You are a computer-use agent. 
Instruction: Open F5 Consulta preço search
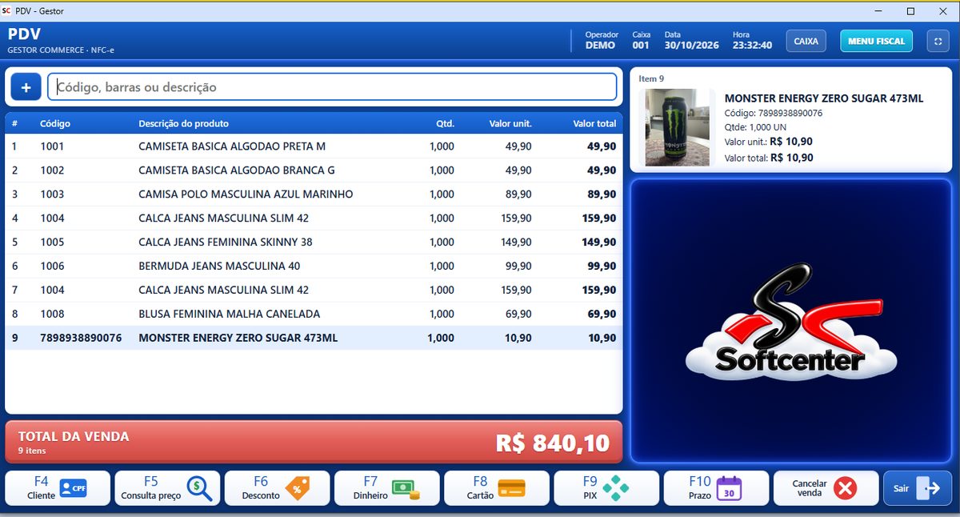(x=167, y=488)
